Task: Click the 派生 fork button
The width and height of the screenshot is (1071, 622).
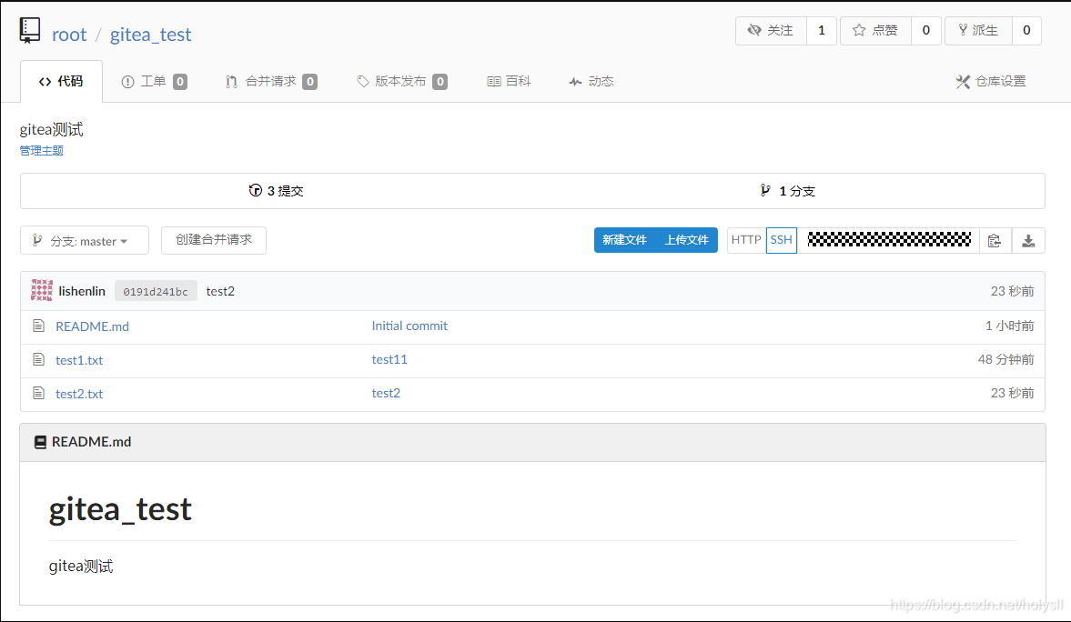Action: pos(978,30)
